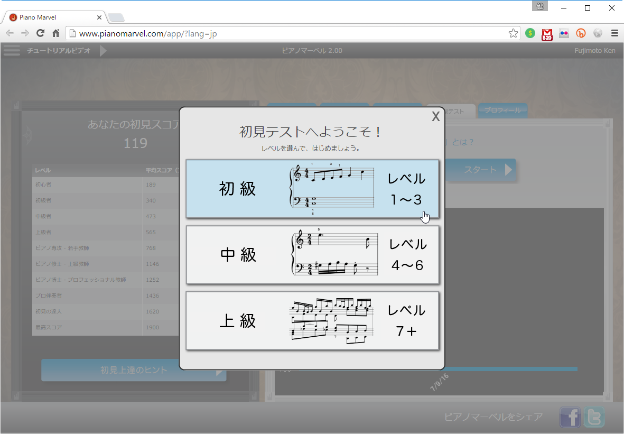This screenshot has width=624, height=434.
Task: Open the Chrome menu button
Action: (x=614, y=33)
